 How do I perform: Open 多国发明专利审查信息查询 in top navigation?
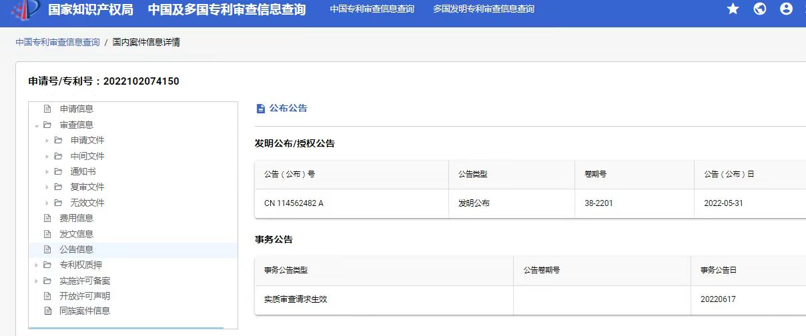(x=483, y=9)
